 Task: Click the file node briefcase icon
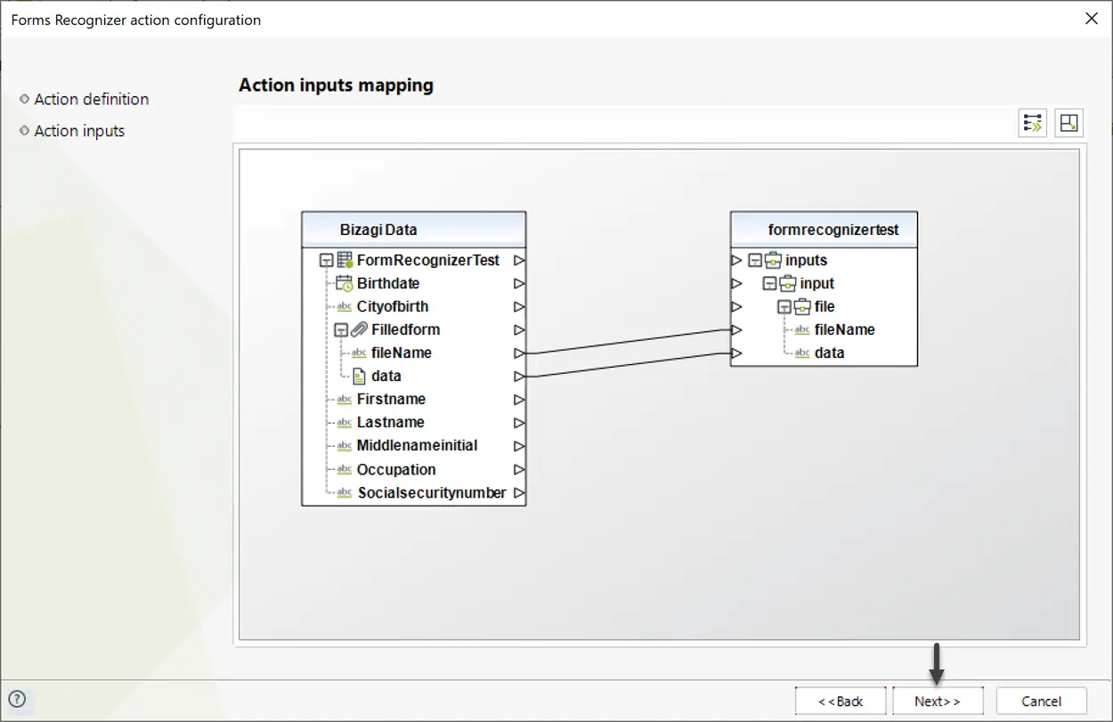coord(802,306)
